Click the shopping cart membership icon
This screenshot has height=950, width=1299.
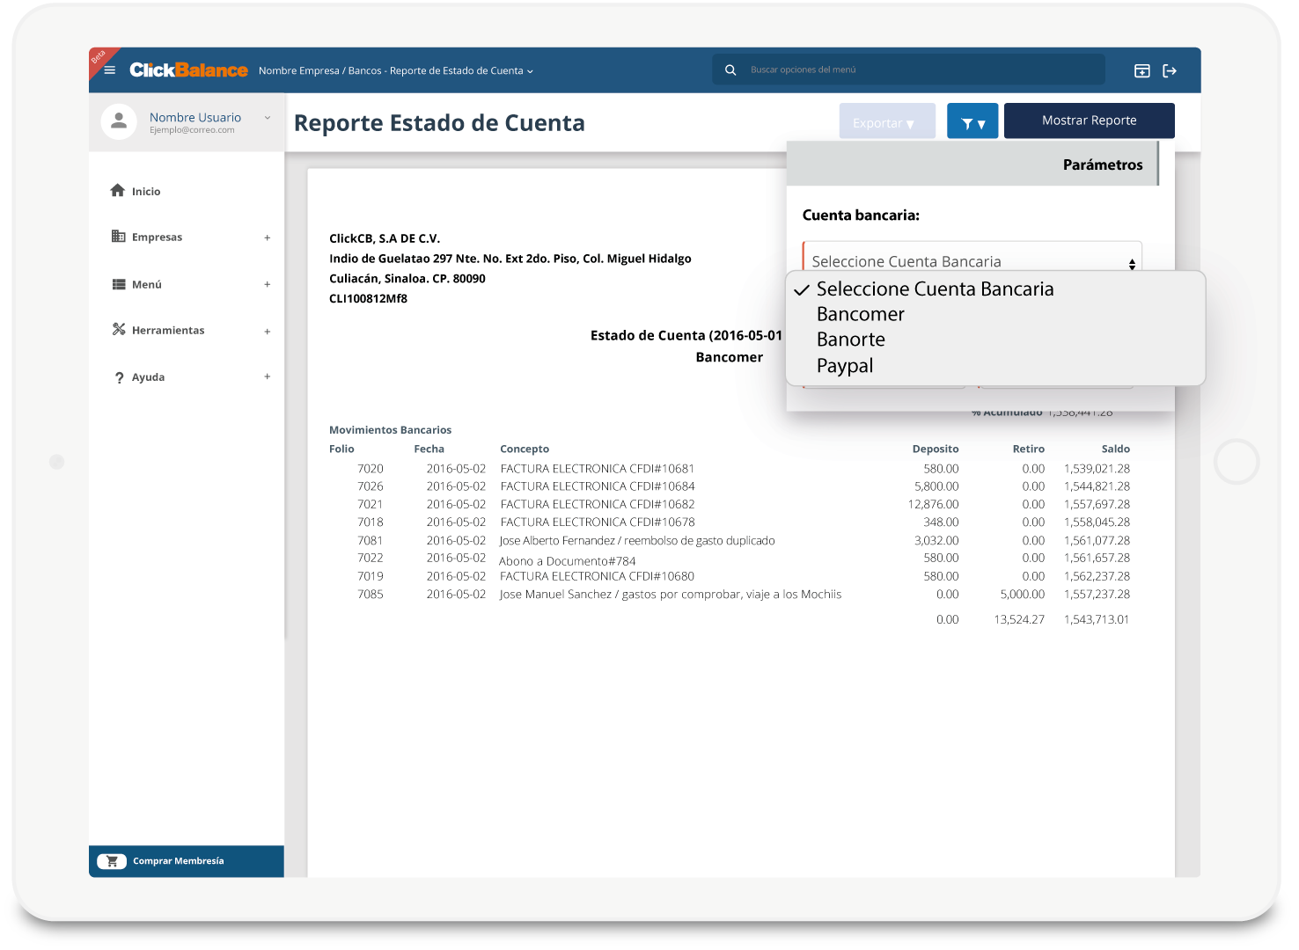coord(112,861)
